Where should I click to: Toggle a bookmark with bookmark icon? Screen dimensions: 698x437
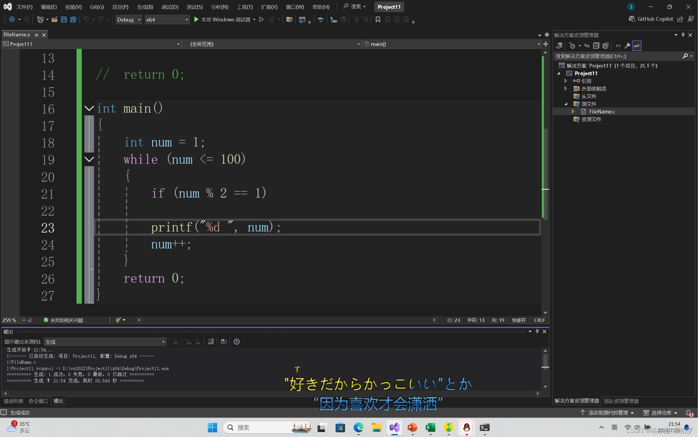coord(378,19)
